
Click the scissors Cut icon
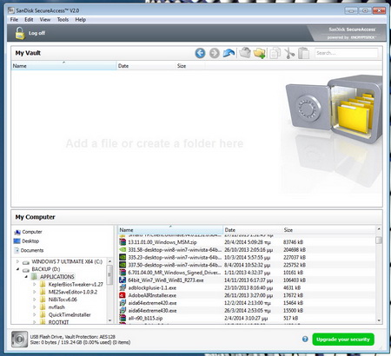(289, 53)
